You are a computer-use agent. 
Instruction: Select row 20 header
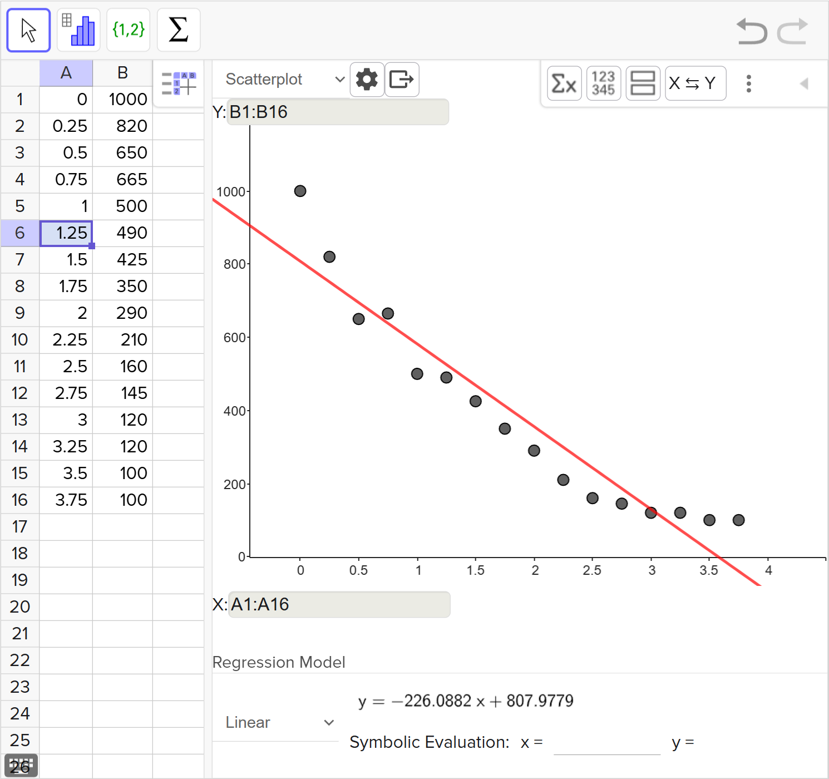(20, 607)
